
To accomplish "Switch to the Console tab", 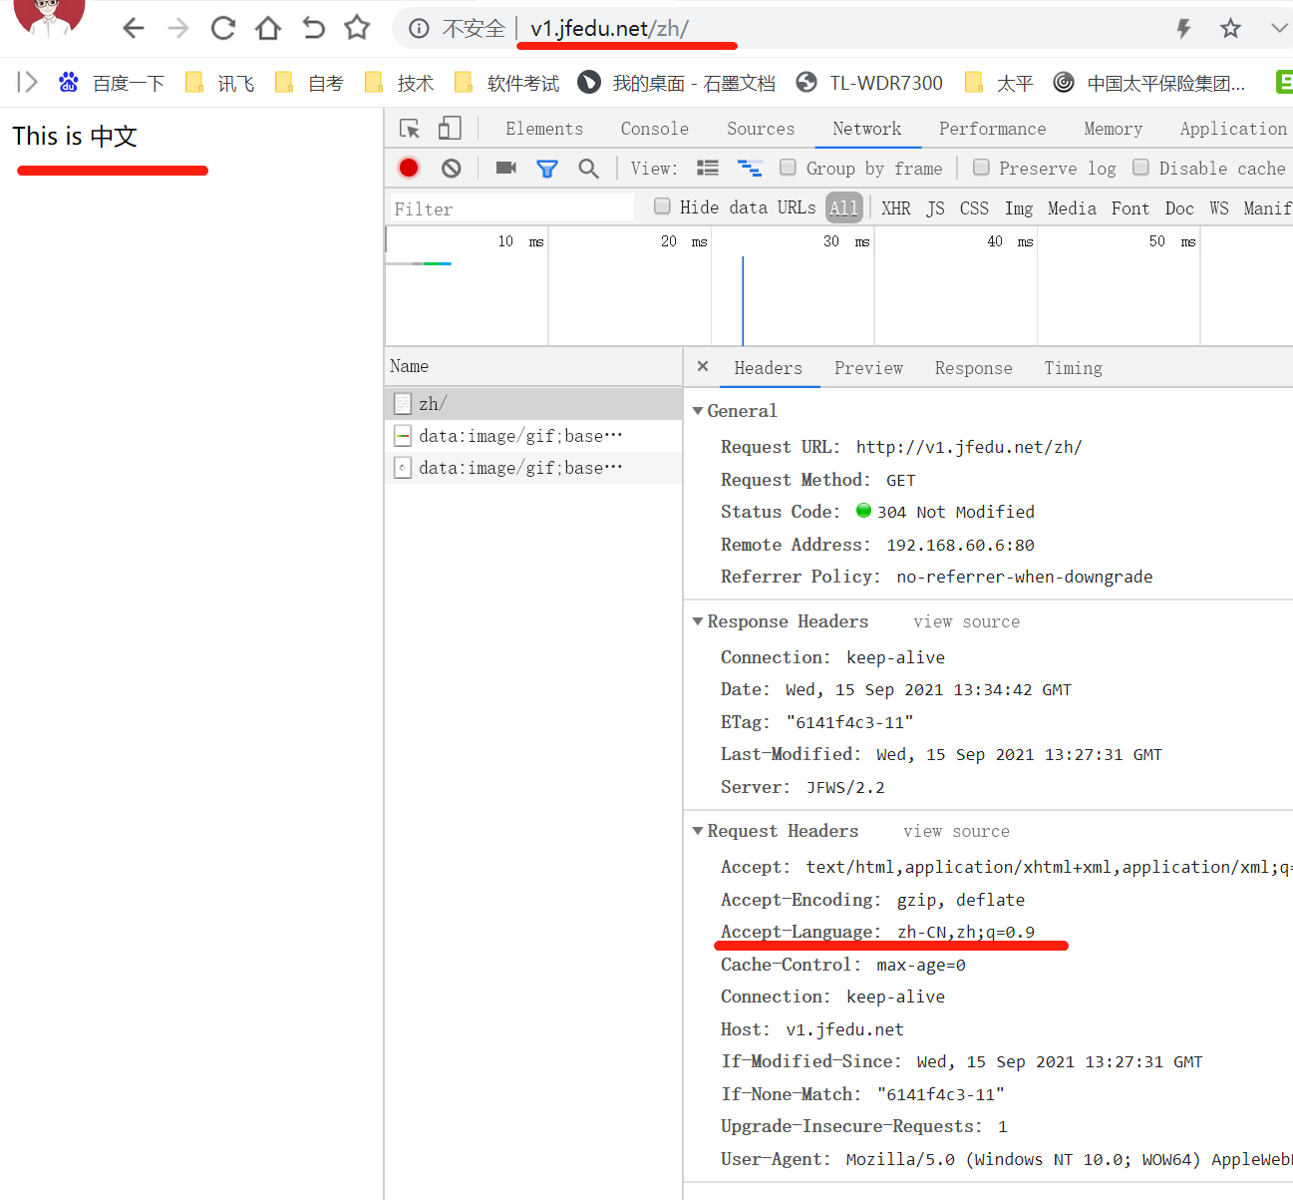I will point(655,129).
